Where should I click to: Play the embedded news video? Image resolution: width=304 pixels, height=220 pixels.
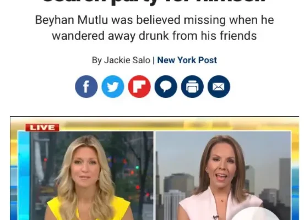(x=155, y=168)
